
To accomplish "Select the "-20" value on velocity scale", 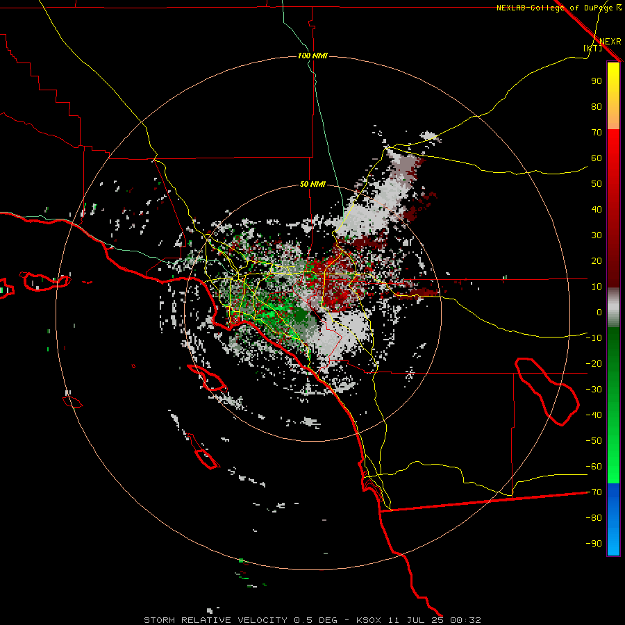I will pyautogui.click(x=594, y=363).
